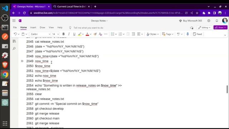Expand the ribbon display options chevron
Viewport: 229px width, 129px height.
(225, 35)
